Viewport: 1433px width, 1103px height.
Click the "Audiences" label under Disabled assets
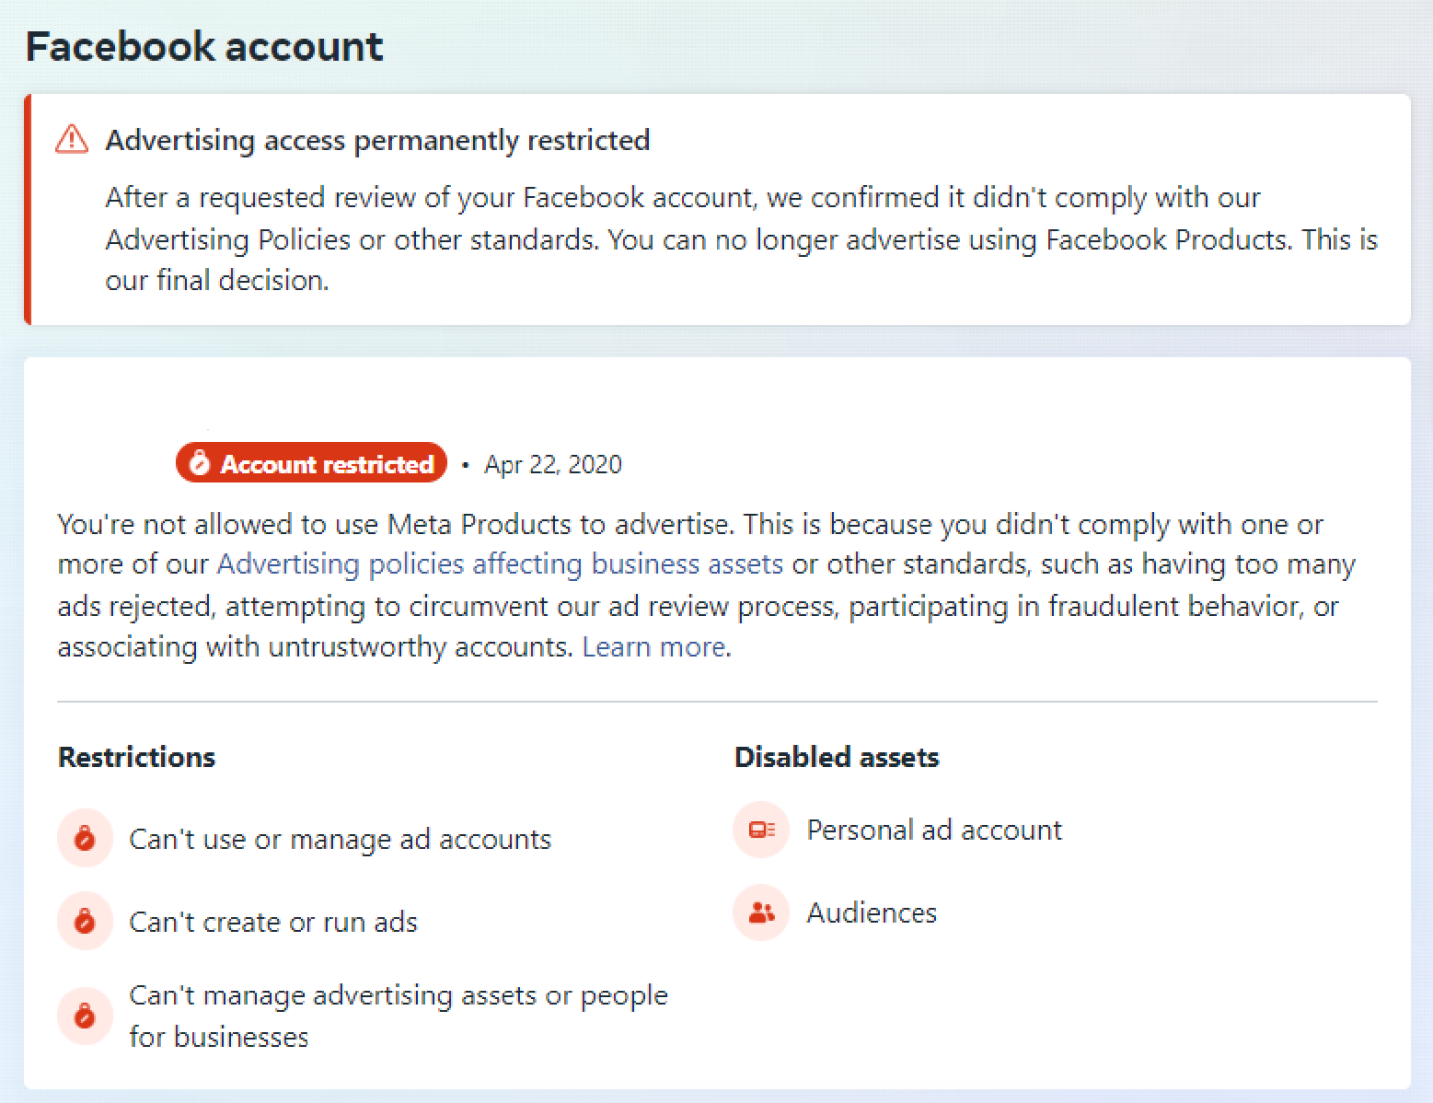(872, 913)
